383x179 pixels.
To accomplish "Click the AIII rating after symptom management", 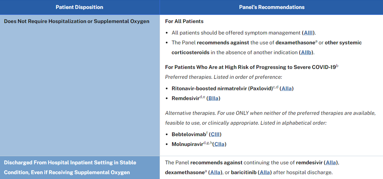I will (x=309, y=33).
